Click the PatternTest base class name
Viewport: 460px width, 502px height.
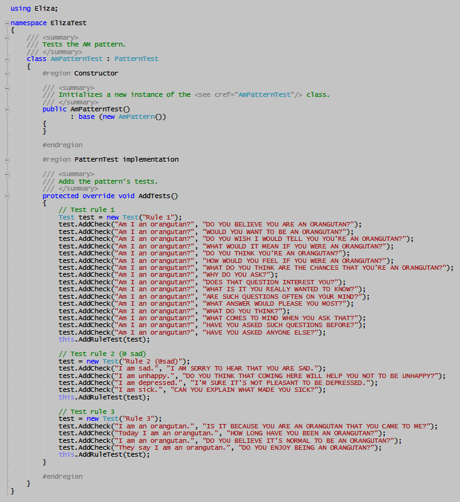136,59
